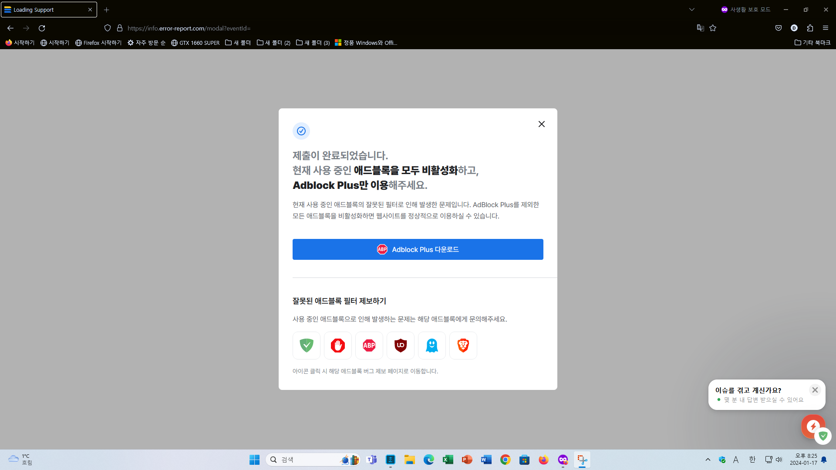The image size is (836, 470).
Task: Open the extensions puzzle icon
Action: click(810, 28)
